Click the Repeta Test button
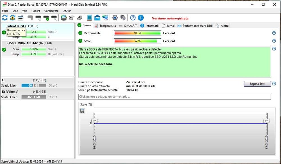 click(257, 84)
